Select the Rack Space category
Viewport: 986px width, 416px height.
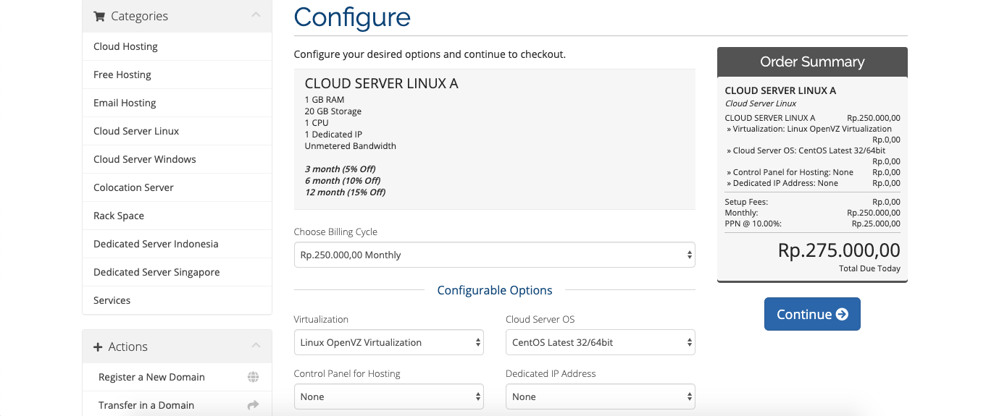point(177,216)
